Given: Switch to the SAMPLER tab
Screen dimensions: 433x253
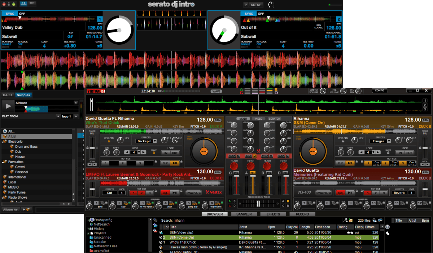Looking at the screenshot, I should click(x=244, y=214).
